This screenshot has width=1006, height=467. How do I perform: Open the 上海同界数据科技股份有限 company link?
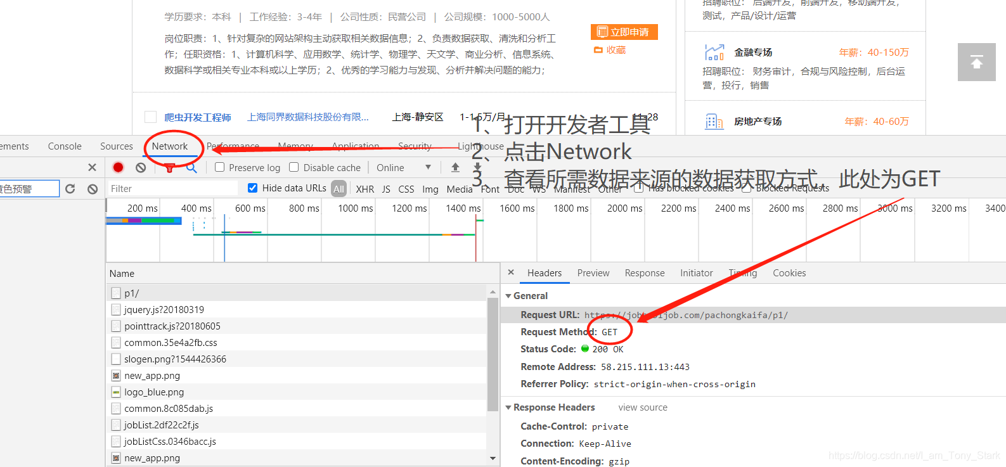tap(308, 117)
